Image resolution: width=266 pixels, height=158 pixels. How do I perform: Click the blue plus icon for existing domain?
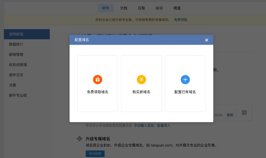click(185, 79)
